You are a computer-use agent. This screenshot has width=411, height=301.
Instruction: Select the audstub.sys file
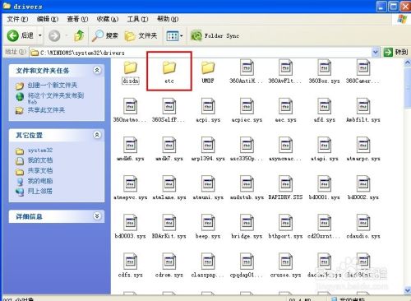(247, 188)
